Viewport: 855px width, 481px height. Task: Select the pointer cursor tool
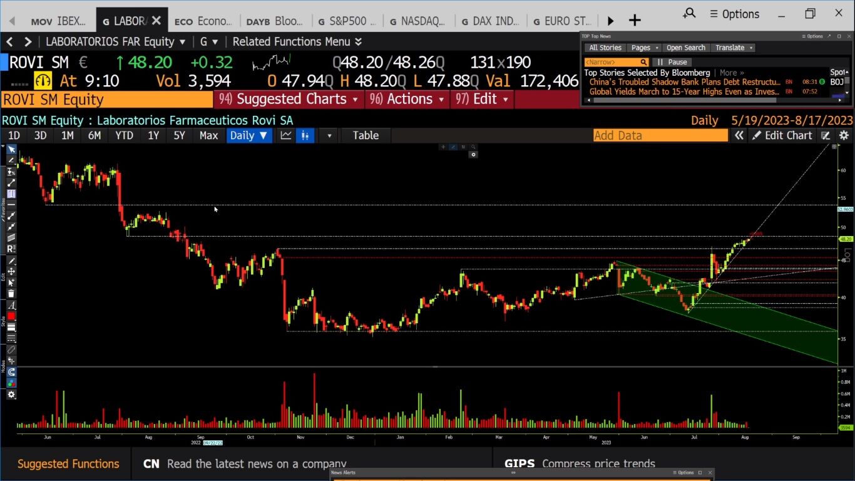coord(11,150)
